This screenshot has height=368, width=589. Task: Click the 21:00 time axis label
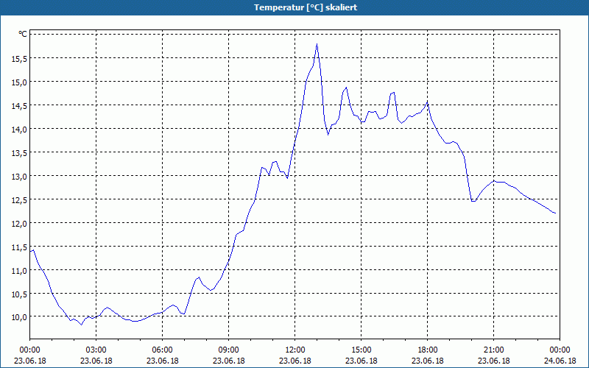[493, 350]
